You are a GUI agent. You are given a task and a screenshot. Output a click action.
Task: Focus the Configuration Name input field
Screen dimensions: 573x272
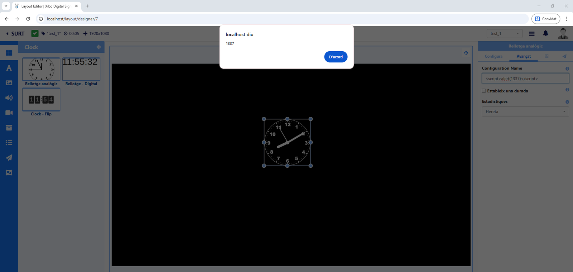525,79
